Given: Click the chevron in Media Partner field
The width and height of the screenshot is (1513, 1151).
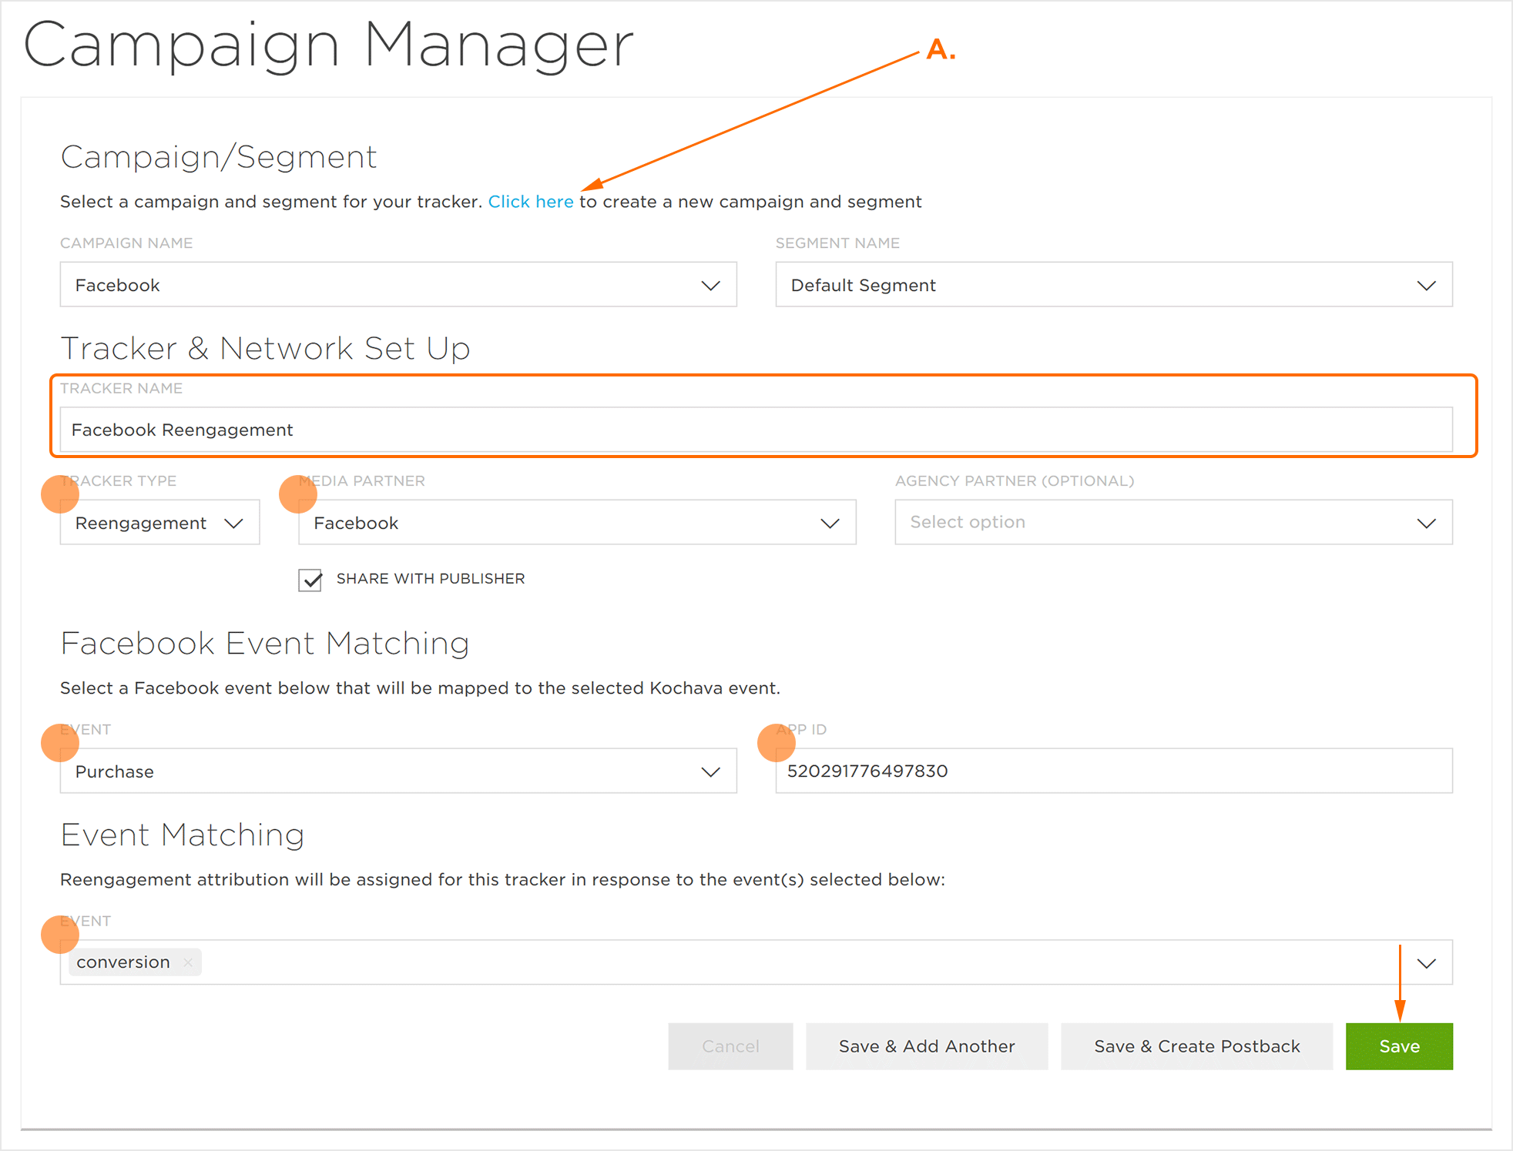Looking at the screenshot, I should [x=830, y=524].
